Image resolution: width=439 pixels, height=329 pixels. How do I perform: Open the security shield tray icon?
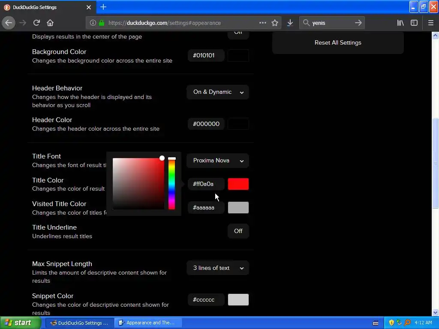(x=391, y=323)
